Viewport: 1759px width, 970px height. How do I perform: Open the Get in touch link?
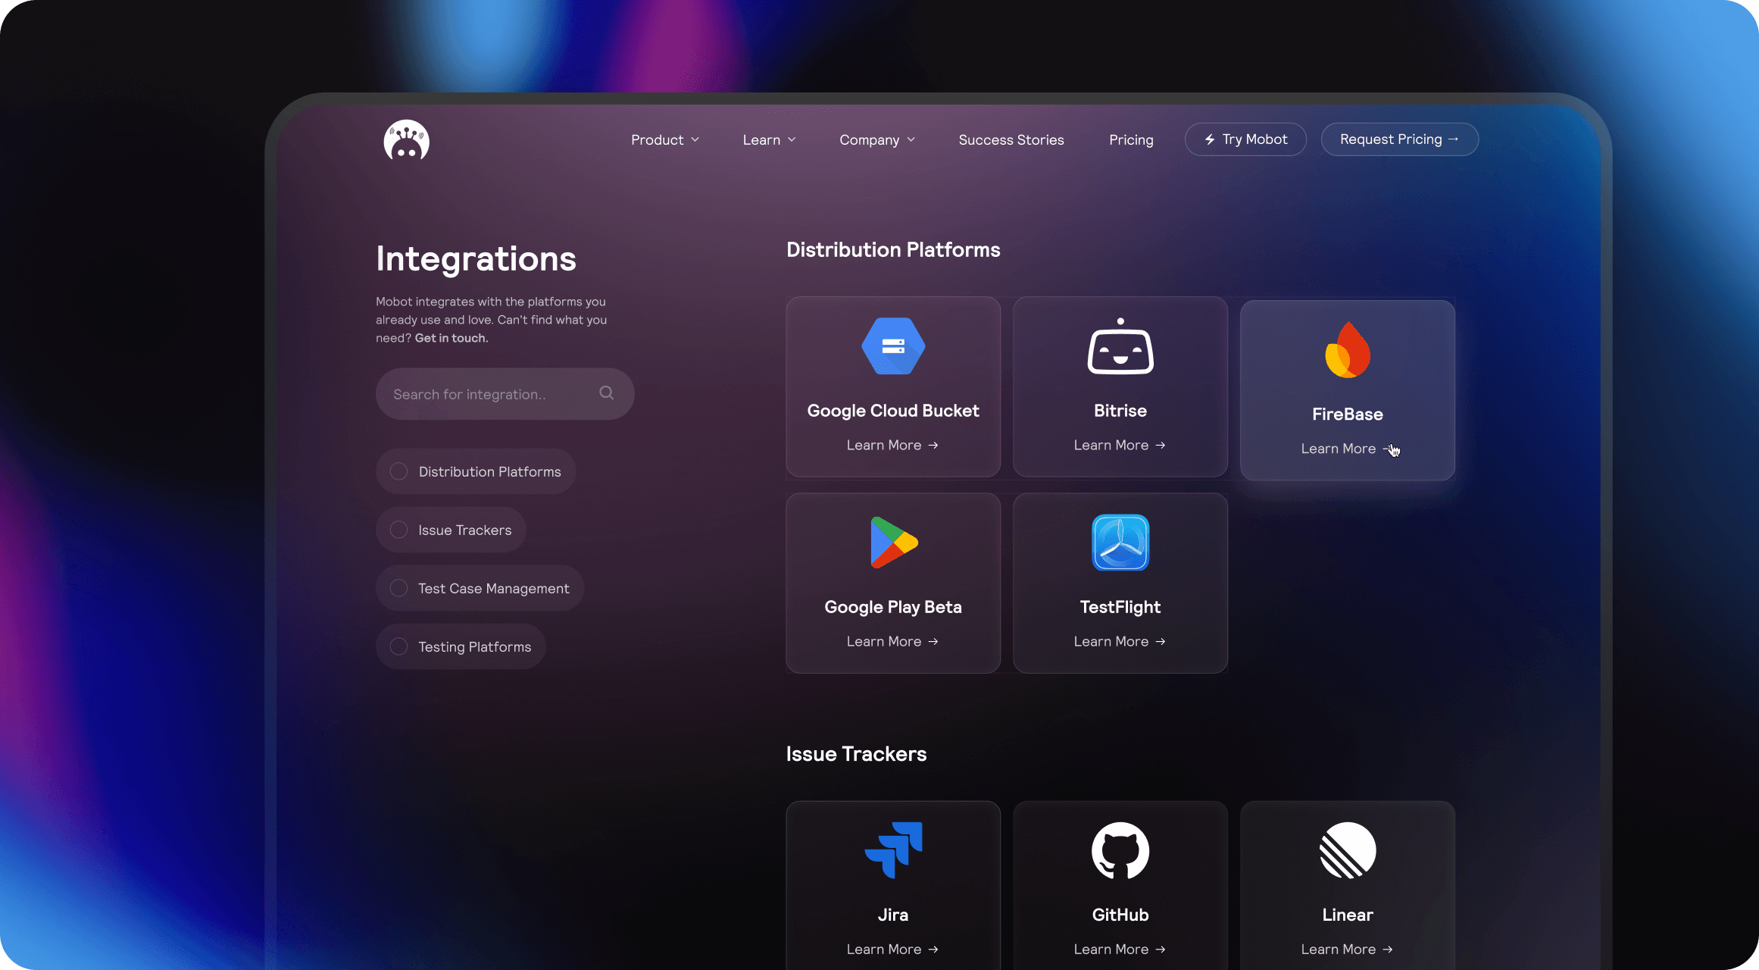[451, 338]
